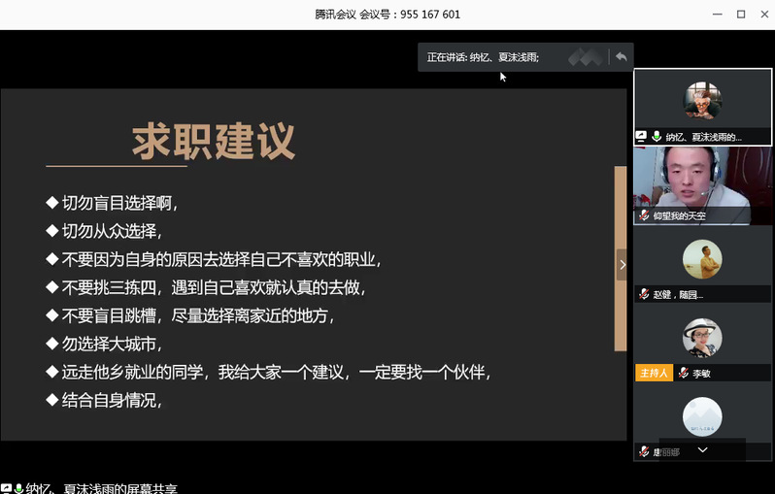Click the muted mic icon on the bottom tile
This screenshot has height=494, width=775.
tap(644, 451)
